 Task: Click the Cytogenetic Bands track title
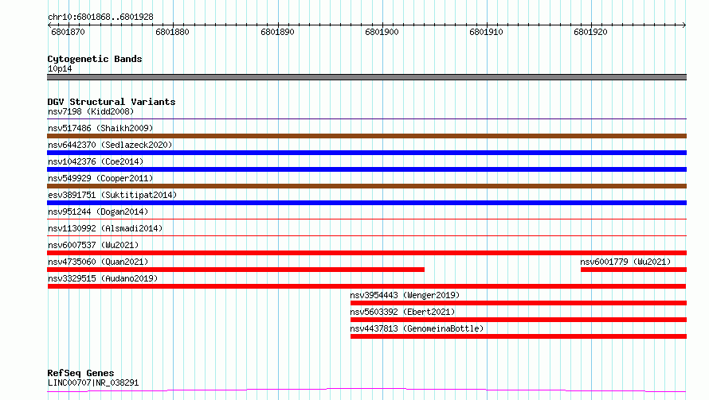pyautogui.click(x=95, y=59)
